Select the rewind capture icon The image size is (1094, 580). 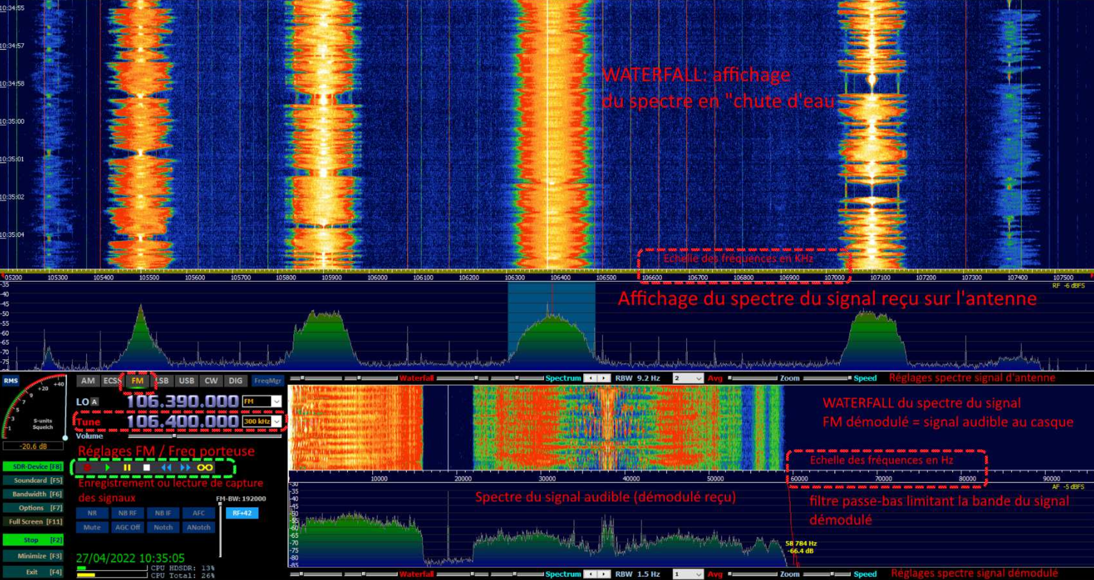point(167,467)
